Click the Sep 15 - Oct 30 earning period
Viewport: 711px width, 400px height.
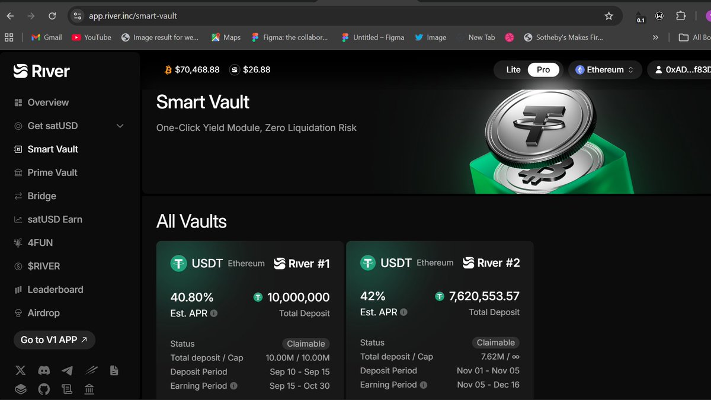tap(299, 386)
